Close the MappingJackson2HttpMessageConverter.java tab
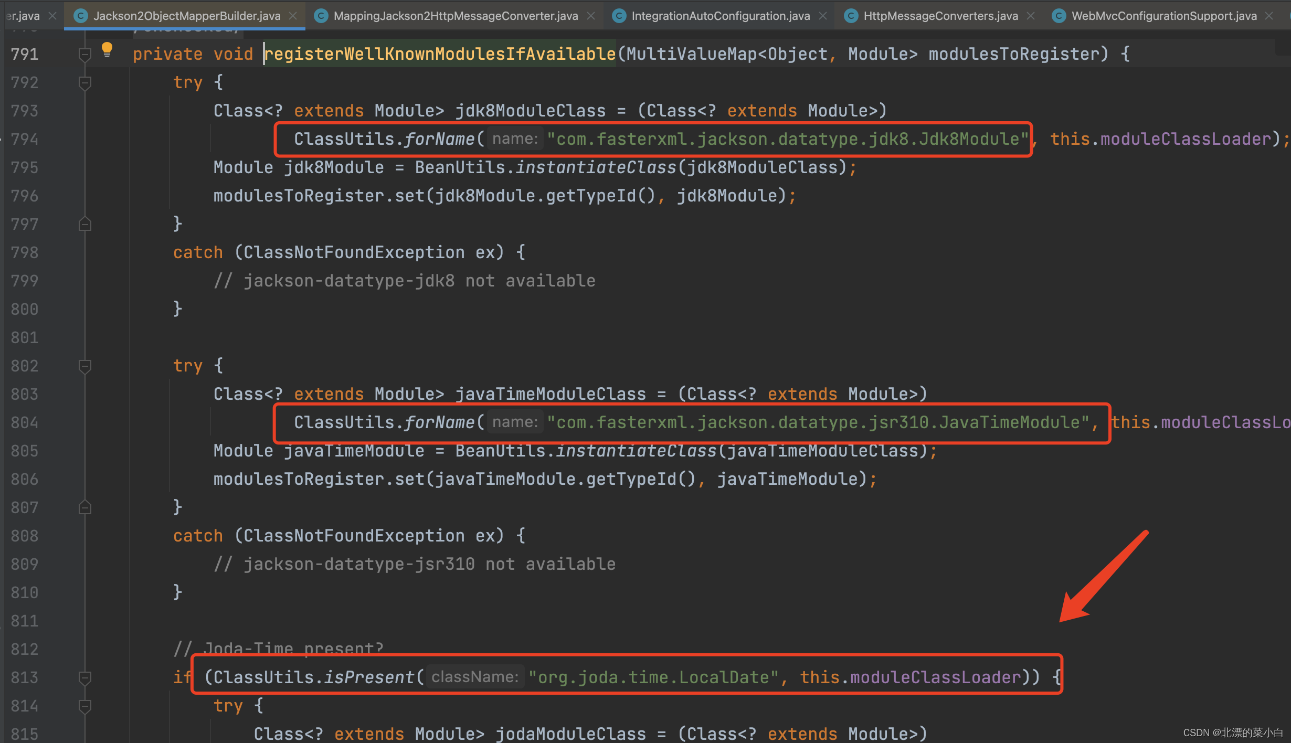The image size is (1291, 743). pyautogui.click(x=591, y=16)
